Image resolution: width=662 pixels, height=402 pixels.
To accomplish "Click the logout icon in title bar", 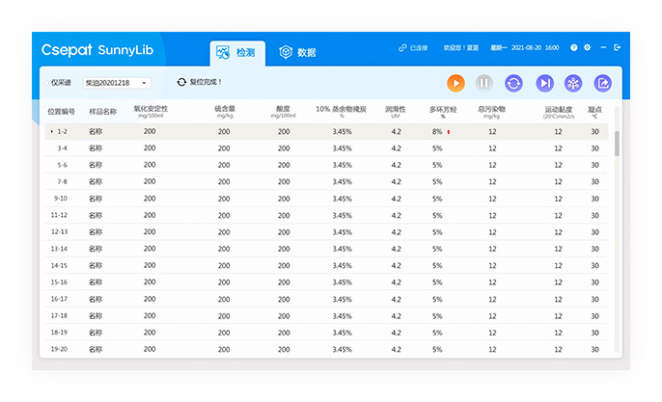I will [618, 47].
